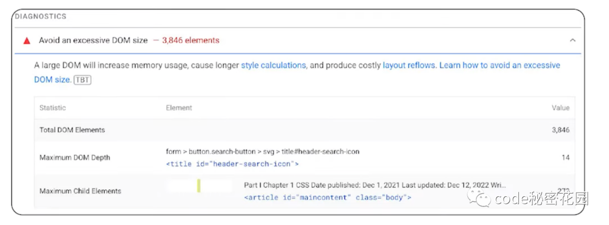This screenshot has width=609, height=225.
Task: Collapse the excessive DOM size audit
Action: 572,40
